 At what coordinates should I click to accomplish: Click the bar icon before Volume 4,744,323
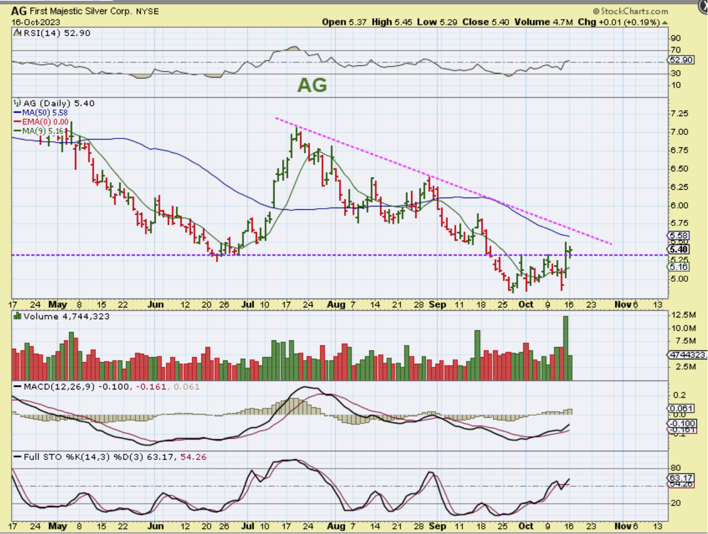(x=17, y=316)
